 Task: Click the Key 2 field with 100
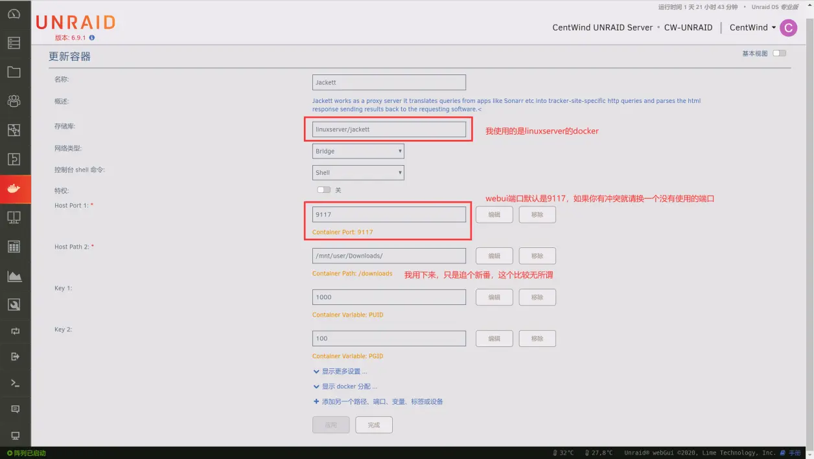389,339
